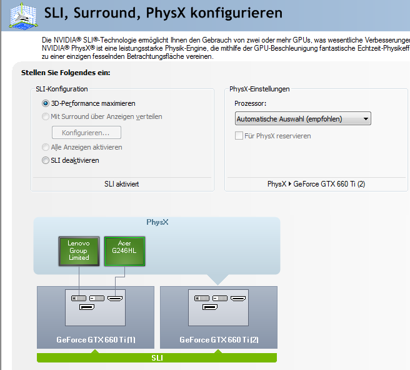Click the Konfigurieren... button
The width and height of the screenshot is (410, 370).
click(x=86, y=133)
